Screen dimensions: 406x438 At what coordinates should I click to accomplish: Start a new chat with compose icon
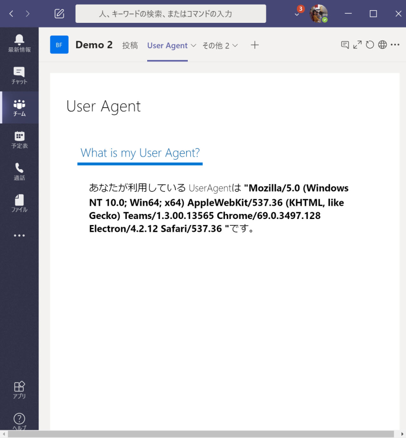coord(59,14)
